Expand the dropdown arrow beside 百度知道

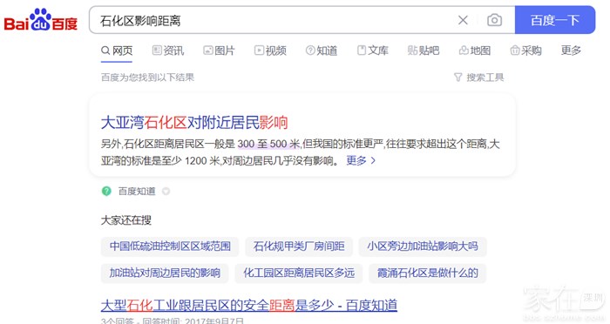point(166,192)
